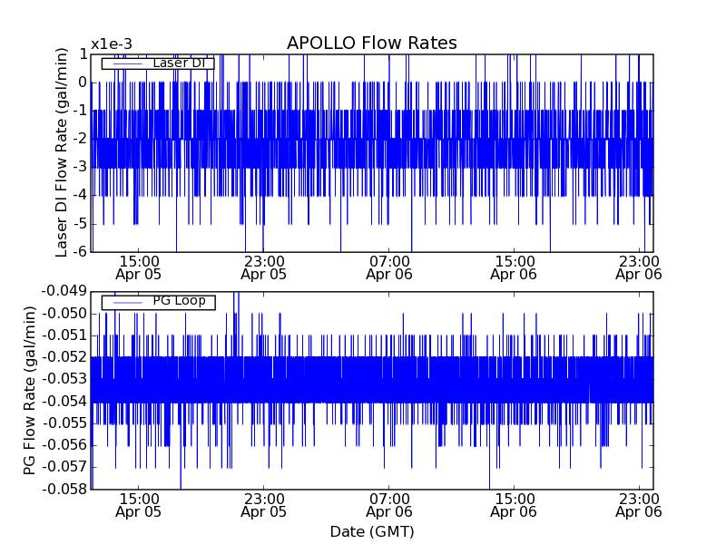Click the -3 y-axis tick on top plot
The height and width of the screenshot is (544, 726).
pos(80,167)
